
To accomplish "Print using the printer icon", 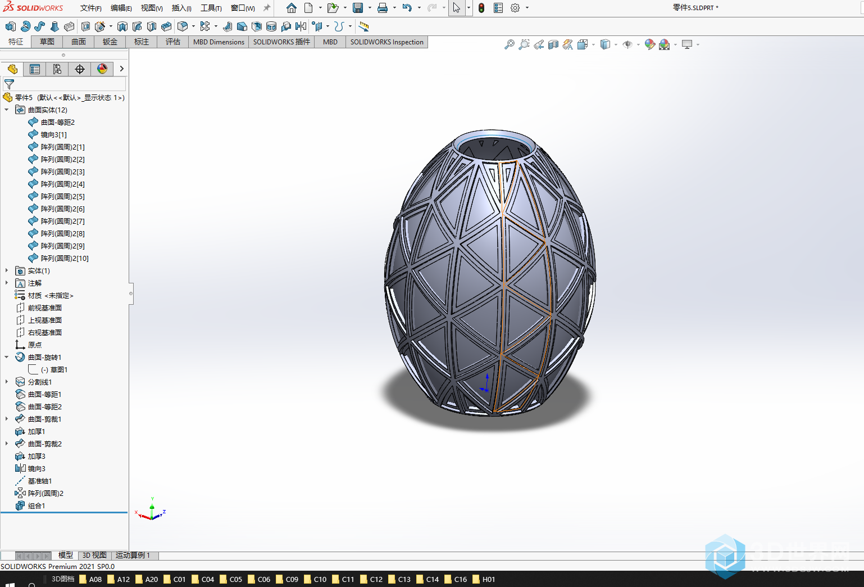I will click(383, 8).
